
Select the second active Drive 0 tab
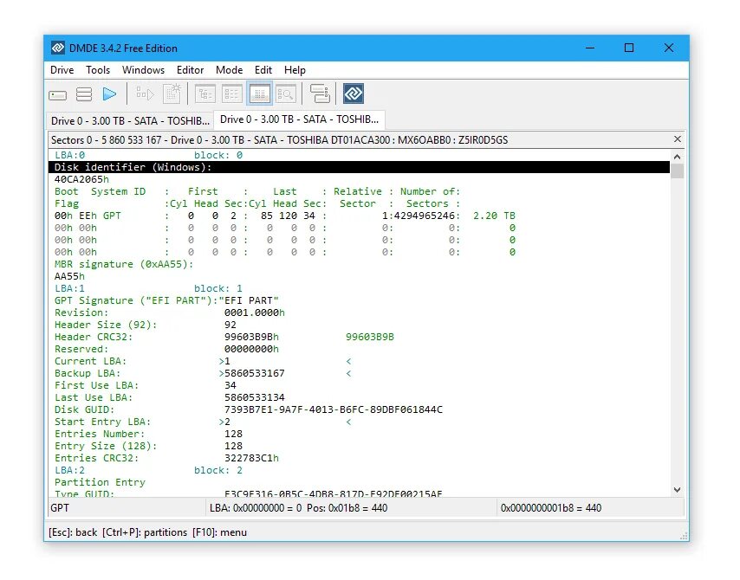299,119
